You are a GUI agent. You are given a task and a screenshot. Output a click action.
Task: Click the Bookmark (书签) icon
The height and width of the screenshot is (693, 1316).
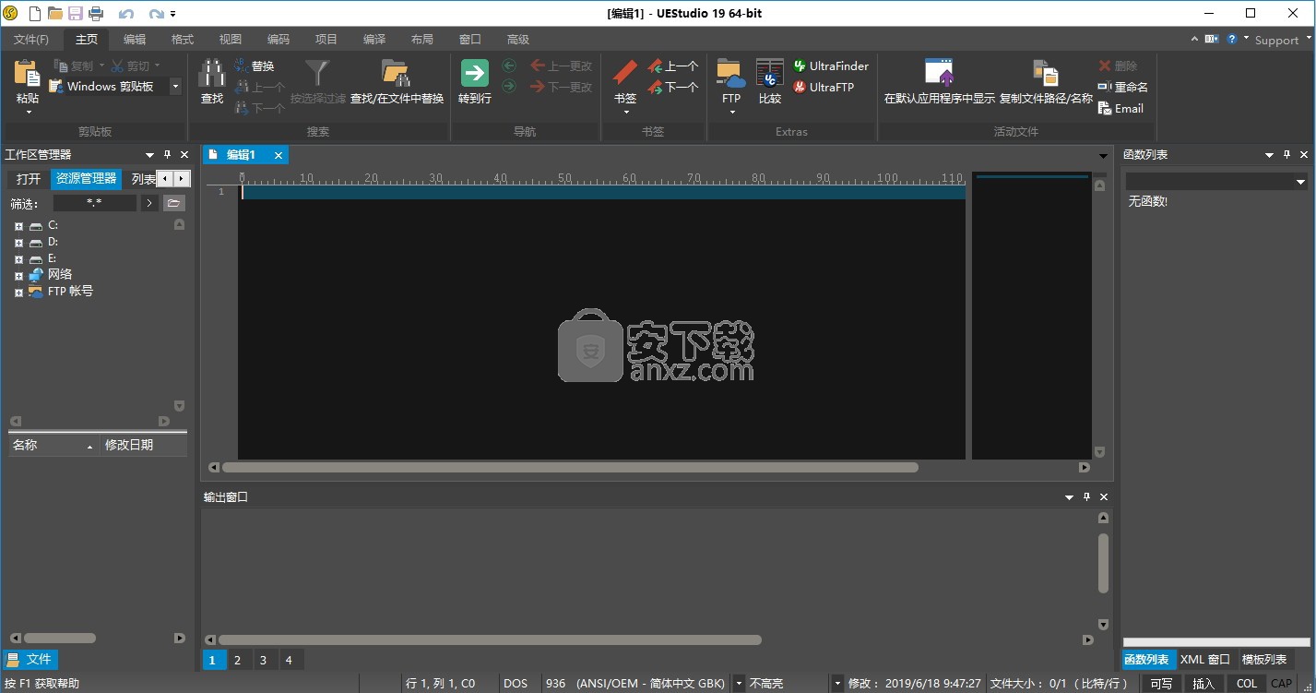(625, 74)
